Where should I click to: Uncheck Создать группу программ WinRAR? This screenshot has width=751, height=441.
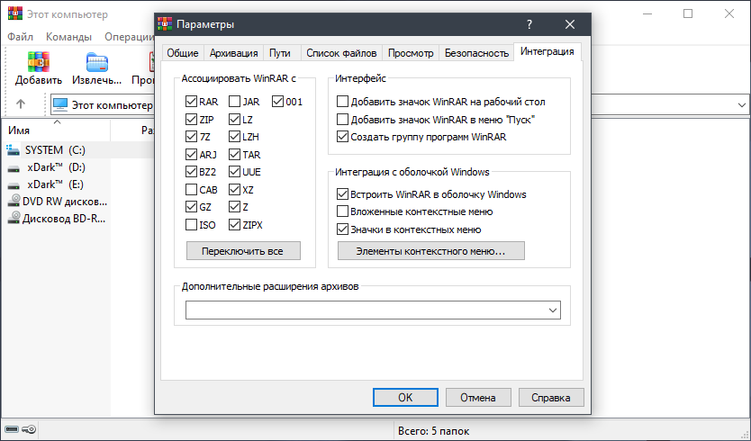[342, 137]
